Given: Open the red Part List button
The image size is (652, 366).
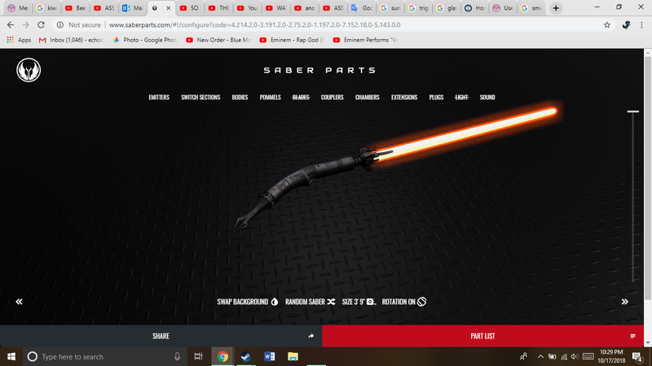Looking at the screenshot, I should pyautogui.click(x=482, y=336).
